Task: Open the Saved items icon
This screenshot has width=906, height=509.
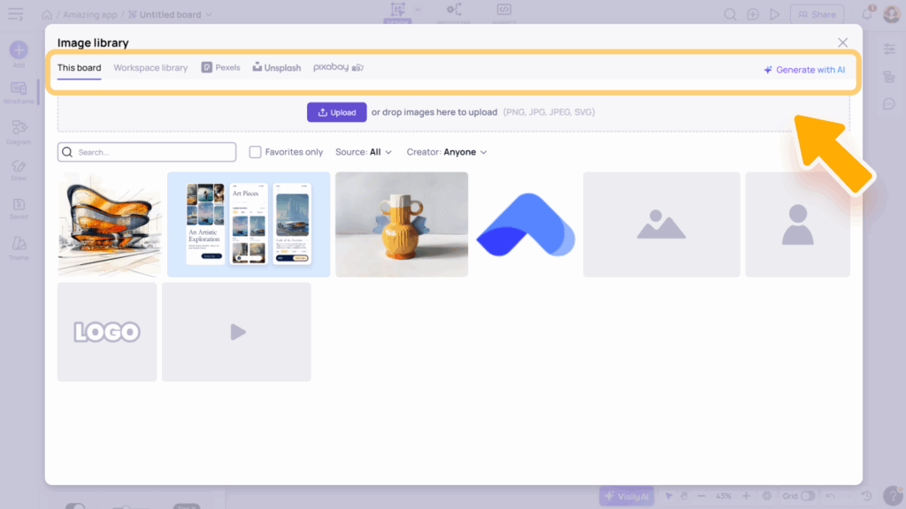Action: click(19, 208)
